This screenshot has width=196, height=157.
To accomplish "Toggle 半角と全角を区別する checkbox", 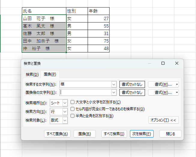I will (x=72, y=116).
